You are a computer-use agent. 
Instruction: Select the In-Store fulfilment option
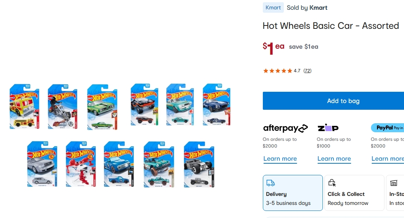coord(395,193)
